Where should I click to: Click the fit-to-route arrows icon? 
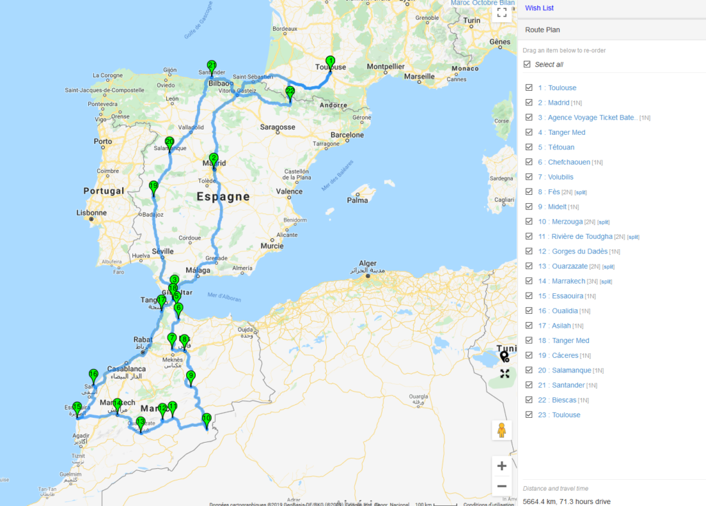[505, 374]
